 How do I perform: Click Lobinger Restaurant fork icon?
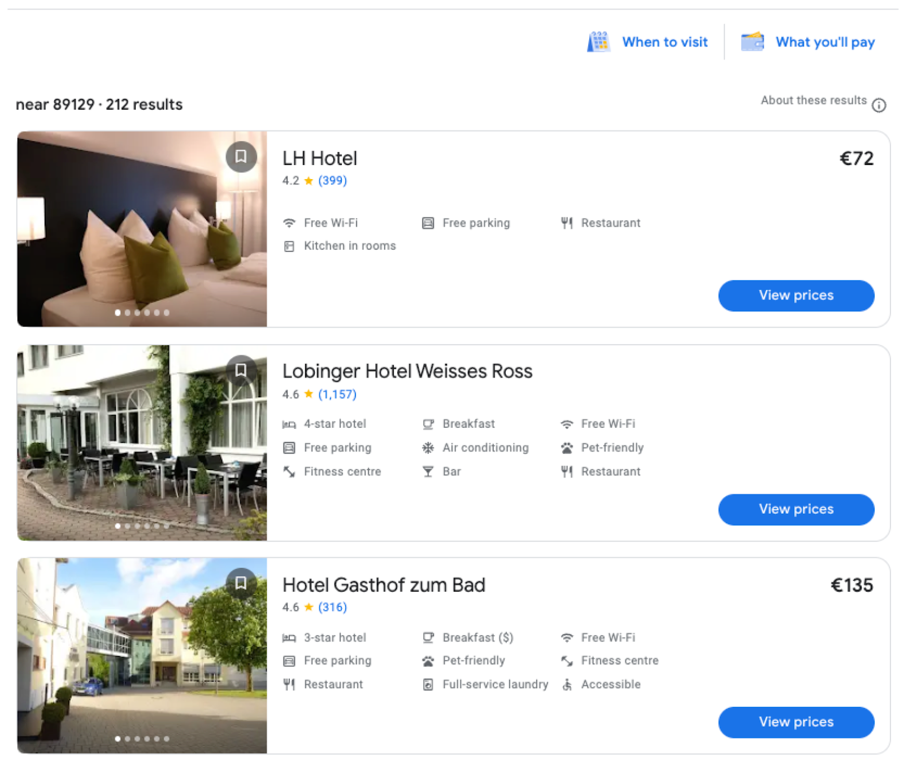pos(567,472)
